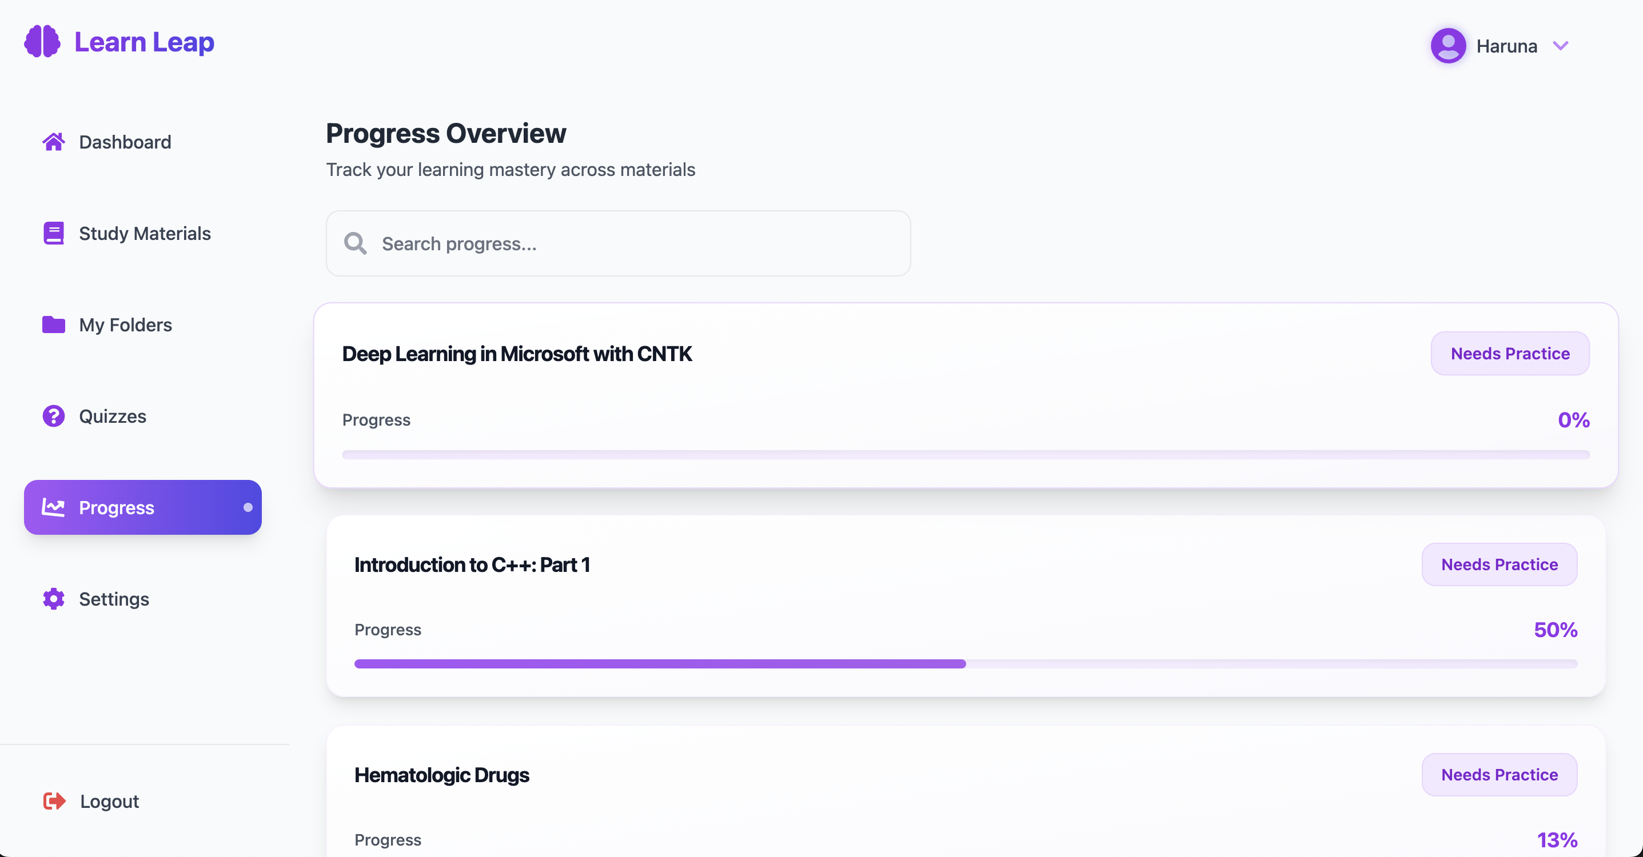This screenshot has width=1643, height=857.
Task: Open Settings using the gear icon
Action: [54, 599]
